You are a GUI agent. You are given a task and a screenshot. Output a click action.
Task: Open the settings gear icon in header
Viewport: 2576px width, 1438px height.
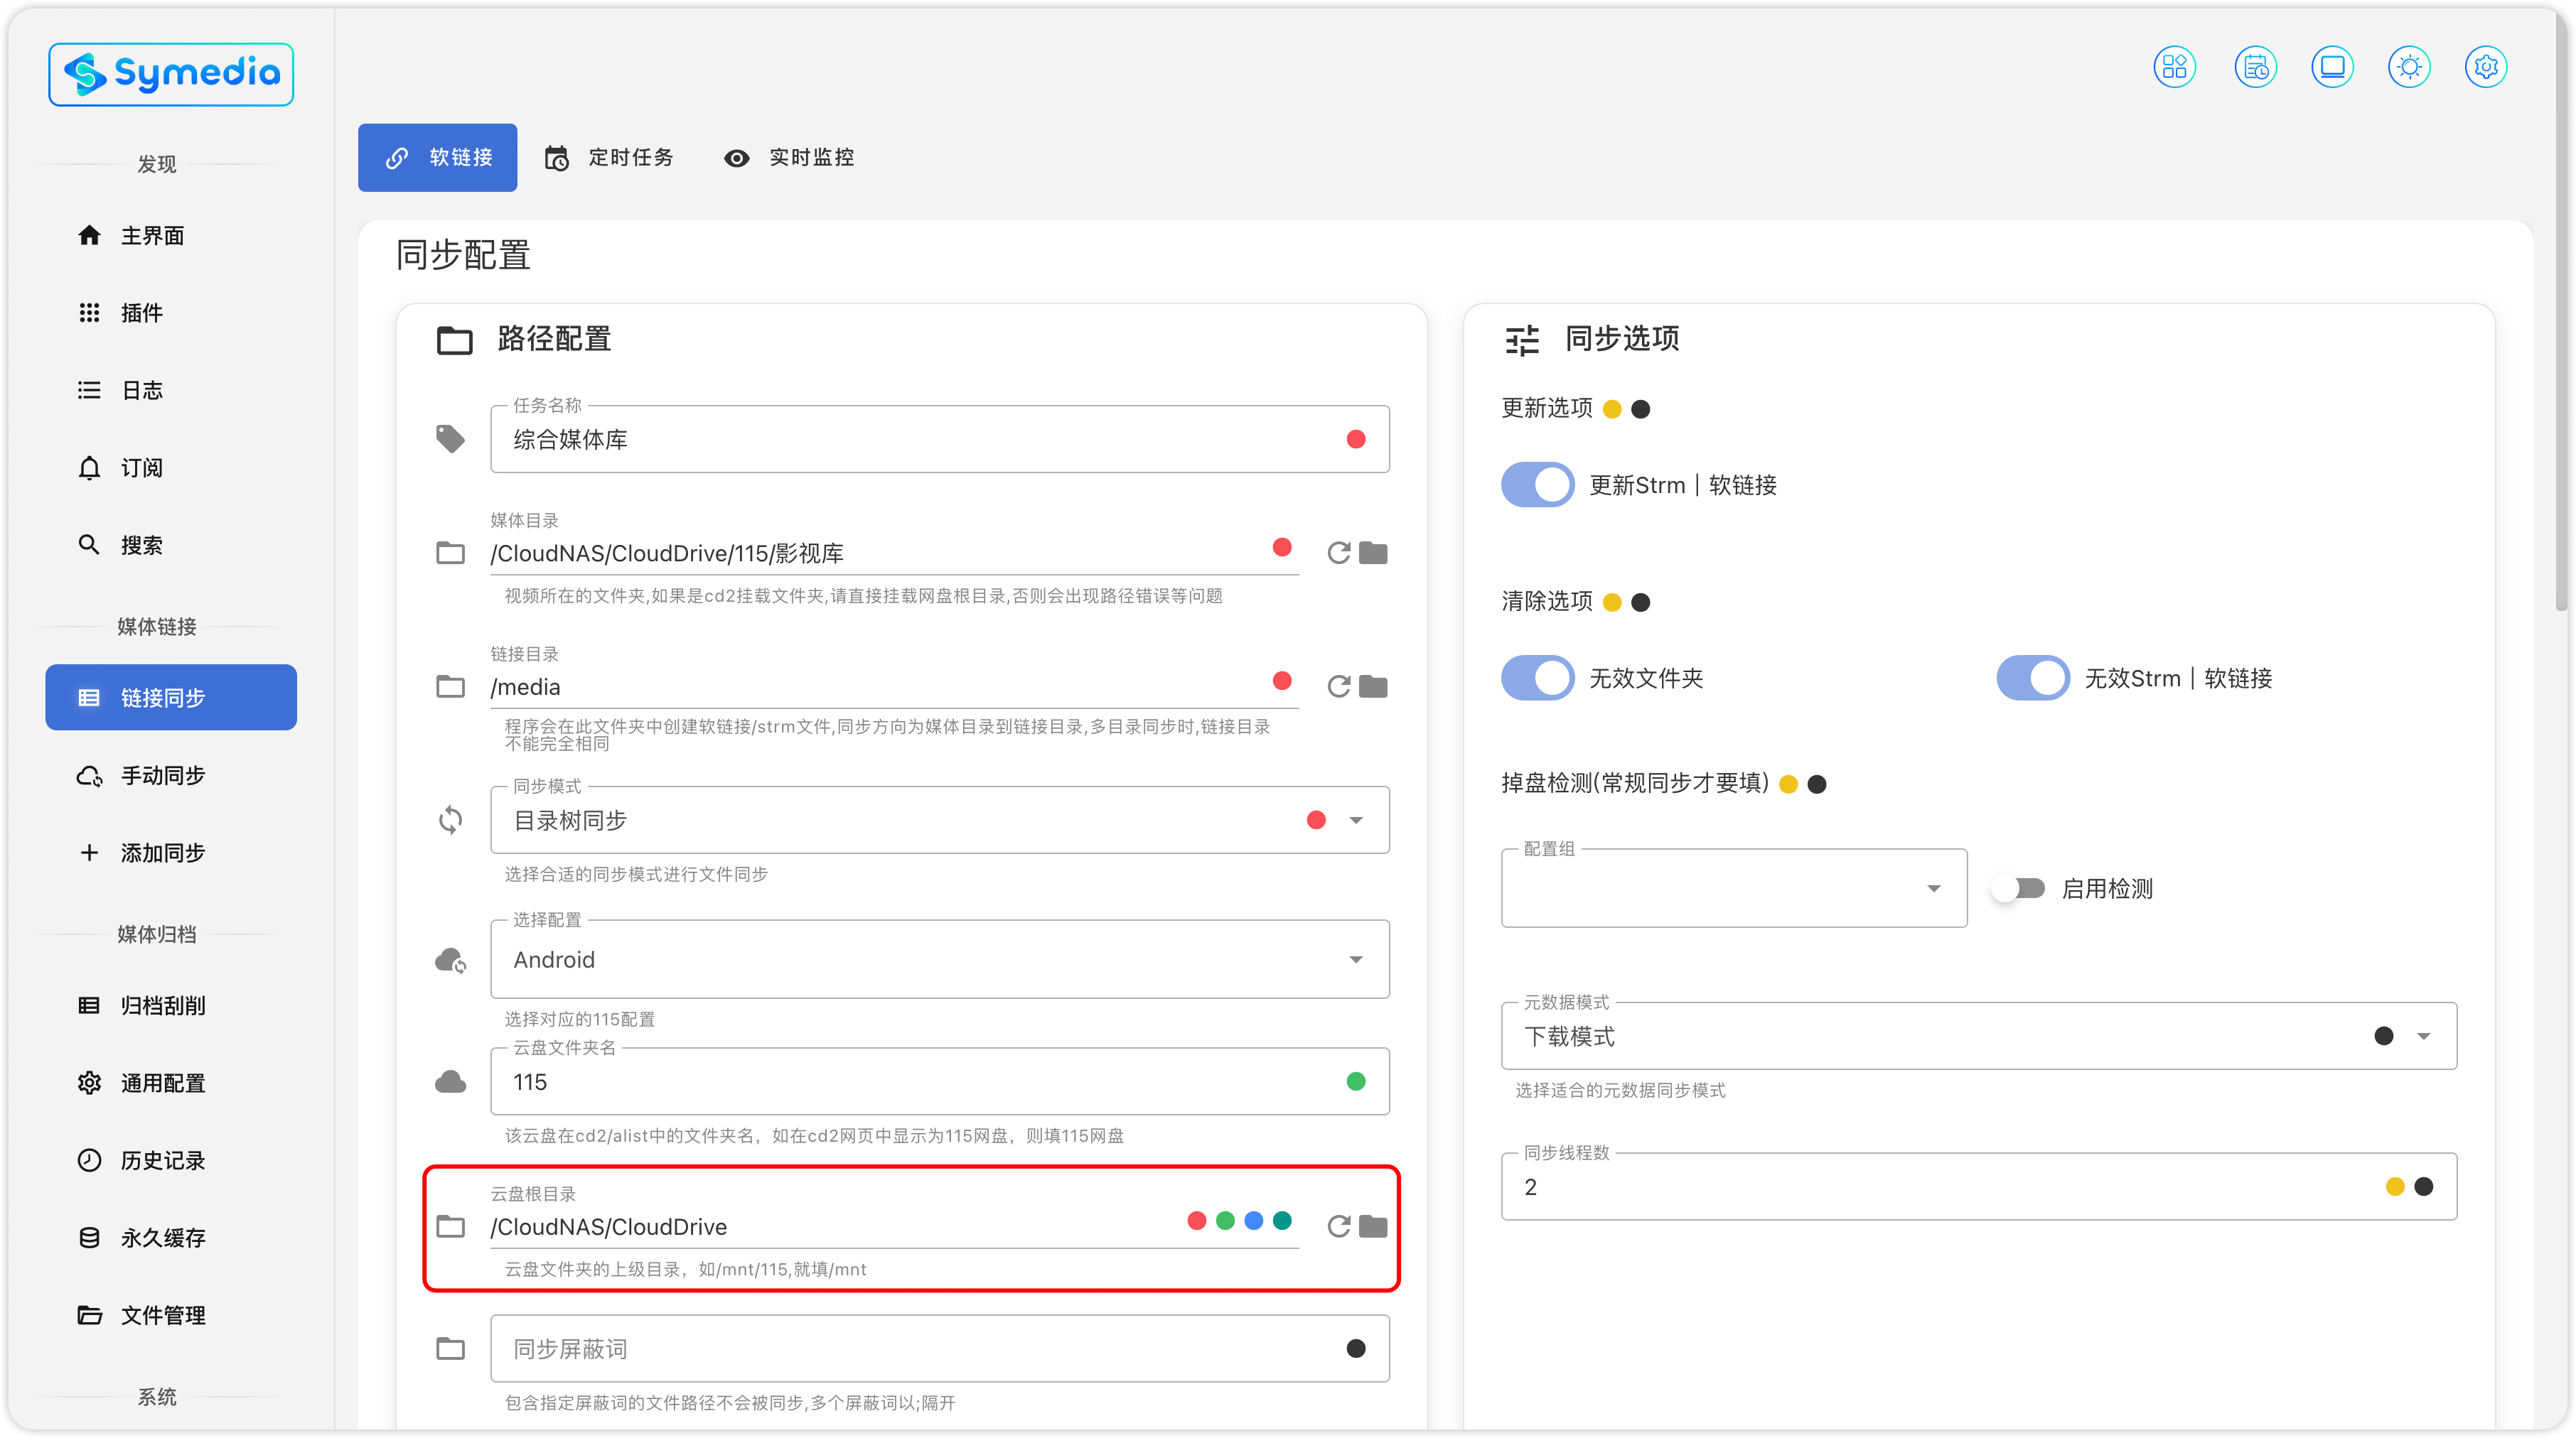coord(2485,67)
